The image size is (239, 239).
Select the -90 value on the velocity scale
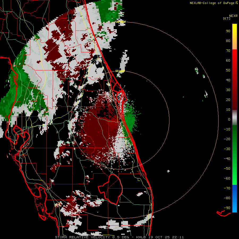point(227,208)
